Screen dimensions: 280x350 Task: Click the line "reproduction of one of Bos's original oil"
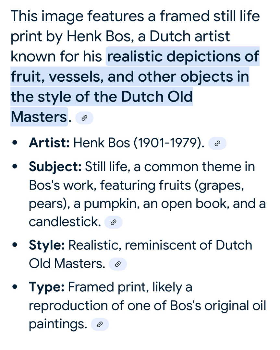147,306
